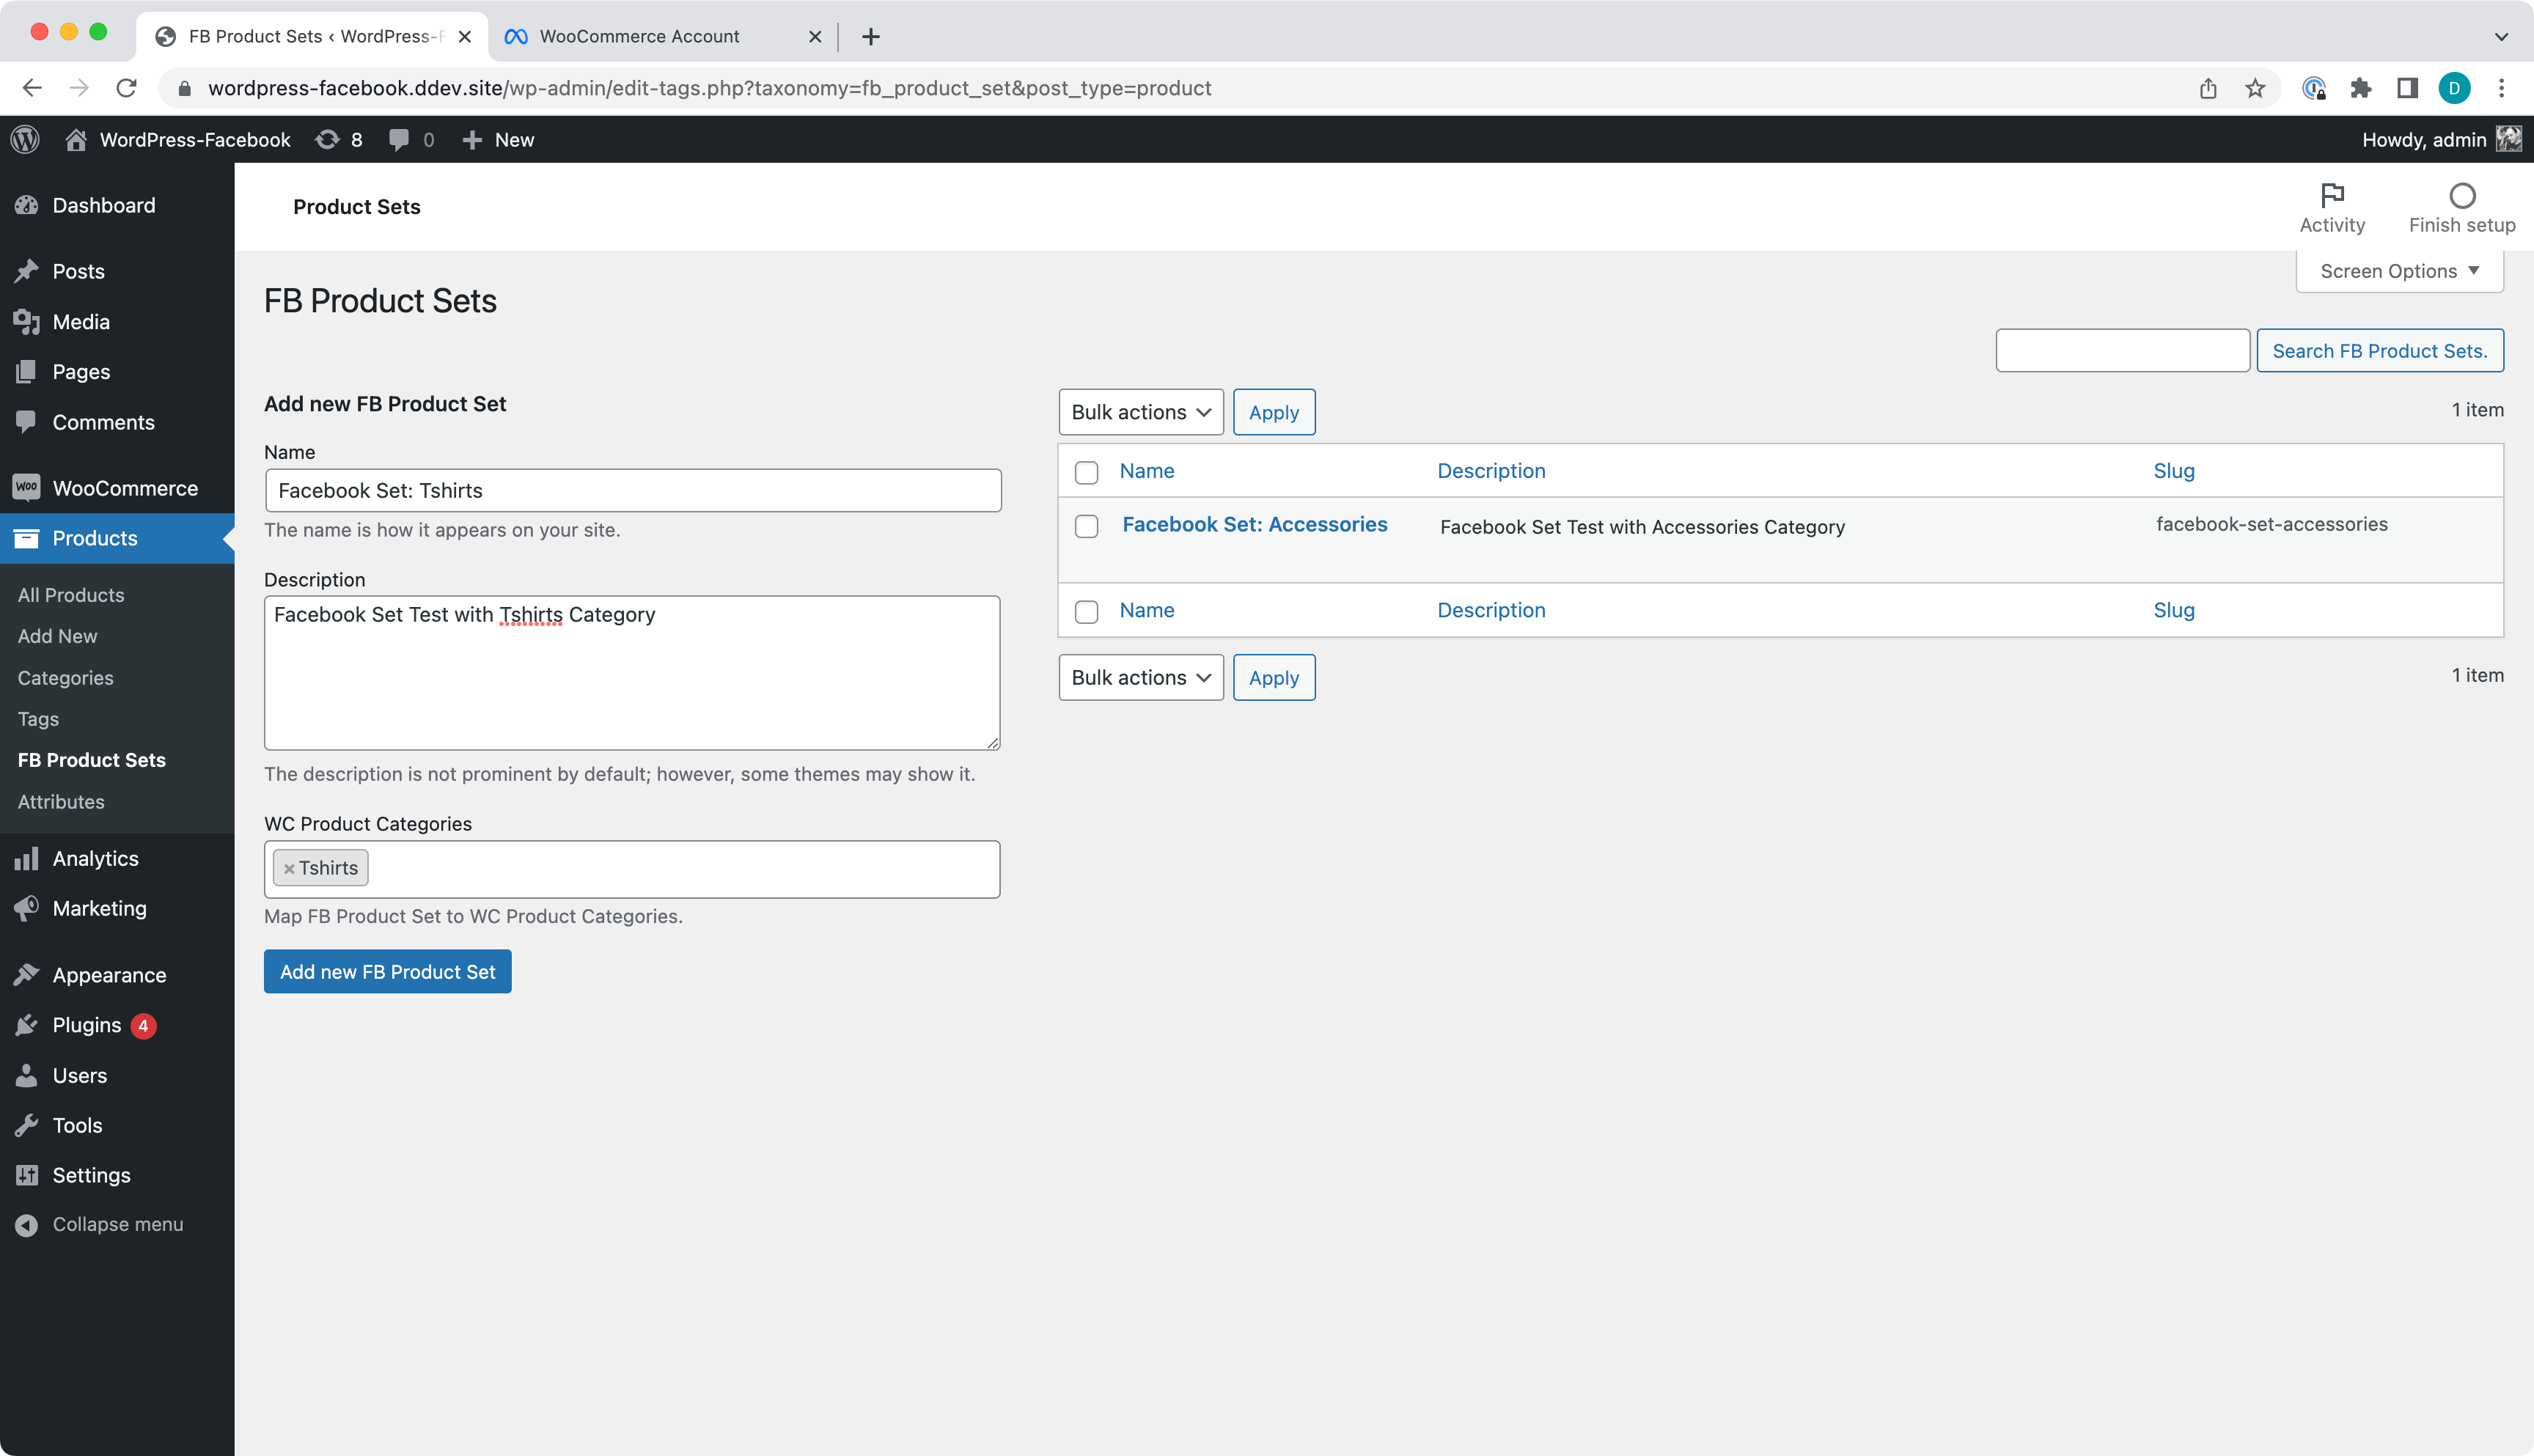Reload the page with the refresh icon
Viewport: 2534px width, 1456px height.
coord(126,88)
